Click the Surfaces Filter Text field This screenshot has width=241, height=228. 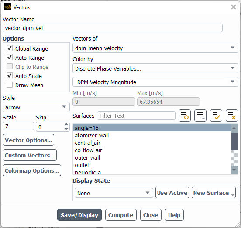point(136,116)
